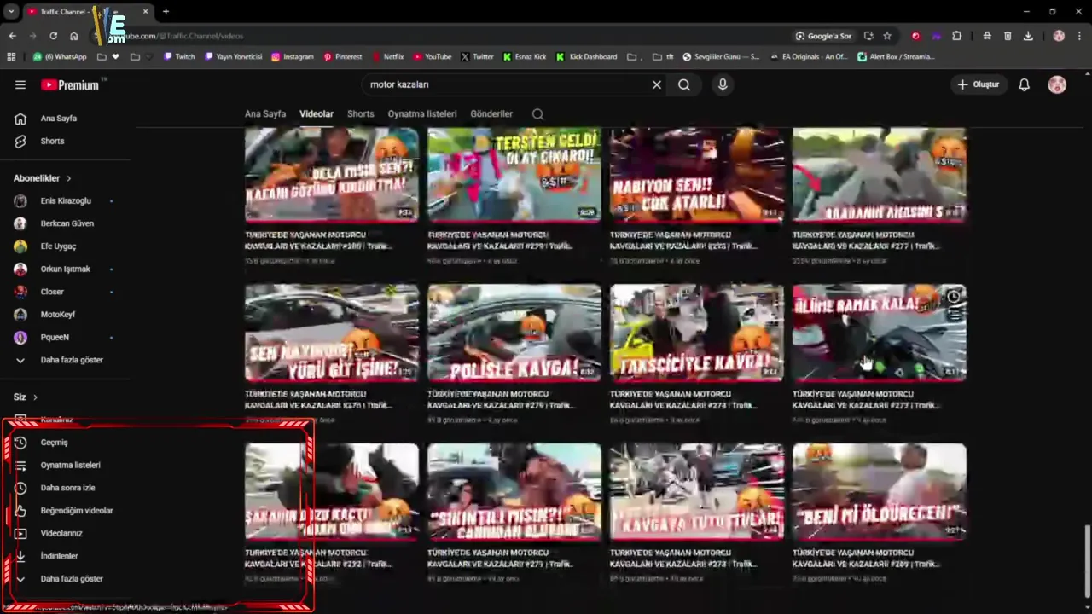Open the Abonelikler section chevron
Viewport: 1092px width, 614px height.
(x=68, y=178)
